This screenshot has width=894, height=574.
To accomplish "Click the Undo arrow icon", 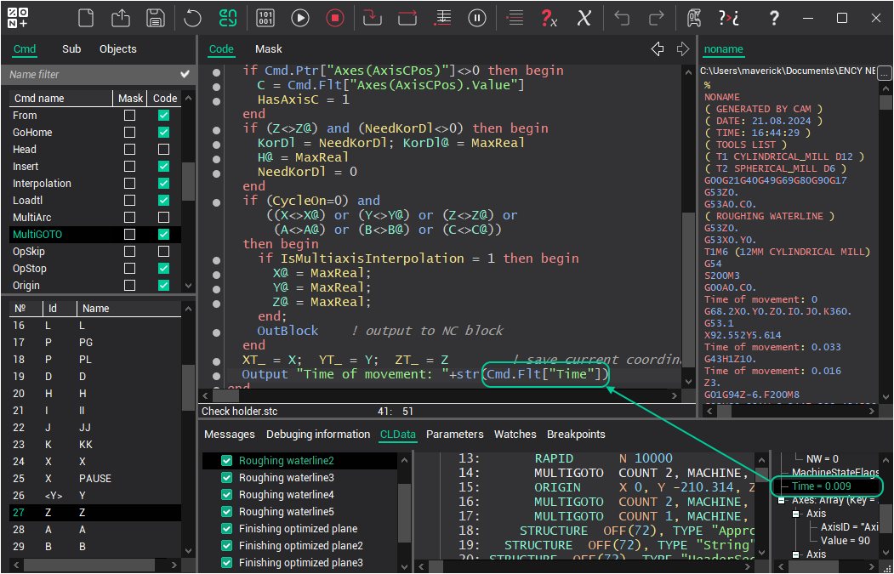I will (622, 18).
